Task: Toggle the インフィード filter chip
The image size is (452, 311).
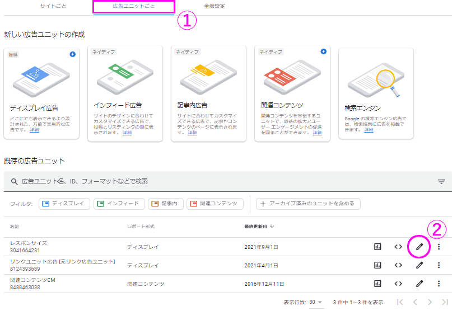Action: tap(119, 204)
